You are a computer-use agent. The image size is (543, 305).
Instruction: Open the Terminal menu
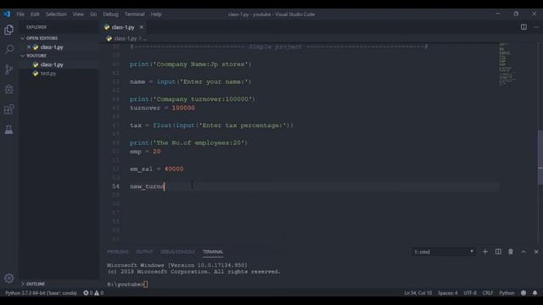pyautogui.click(x=134, y=14)
